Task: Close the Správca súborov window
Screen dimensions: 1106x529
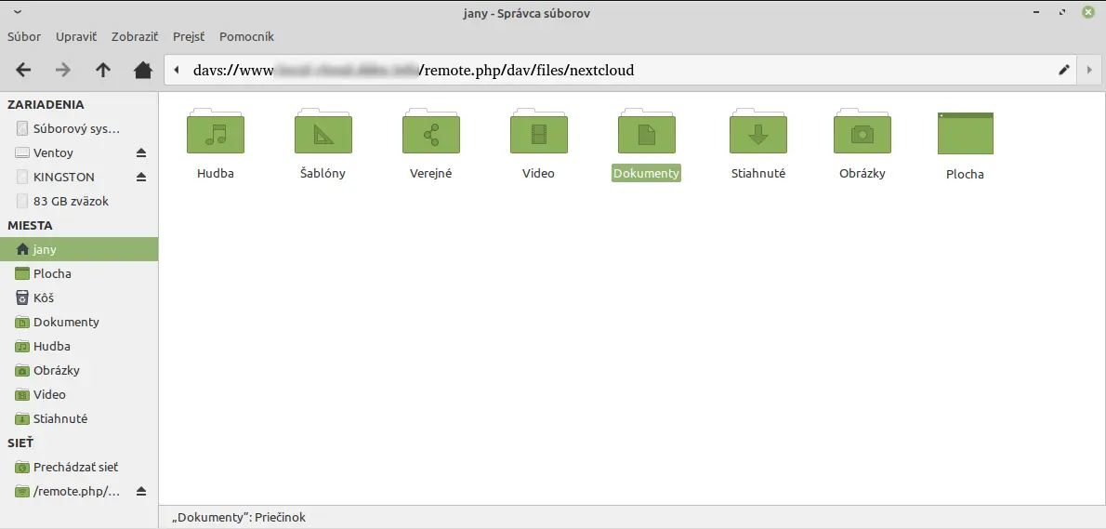Action: pyautogui.click(x=1088, y=13)
